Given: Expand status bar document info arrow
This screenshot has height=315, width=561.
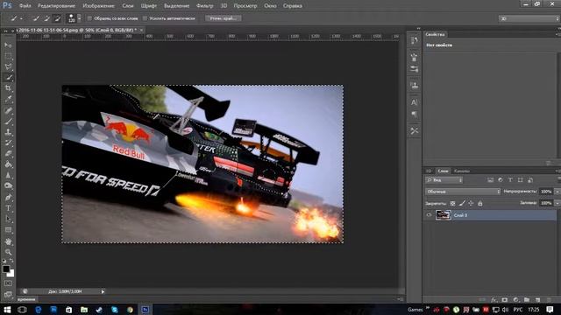Looking at the screenshot, I should 103,291.
